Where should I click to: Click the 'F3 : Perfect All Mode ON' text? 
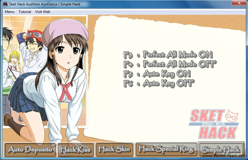pos(168,55)
